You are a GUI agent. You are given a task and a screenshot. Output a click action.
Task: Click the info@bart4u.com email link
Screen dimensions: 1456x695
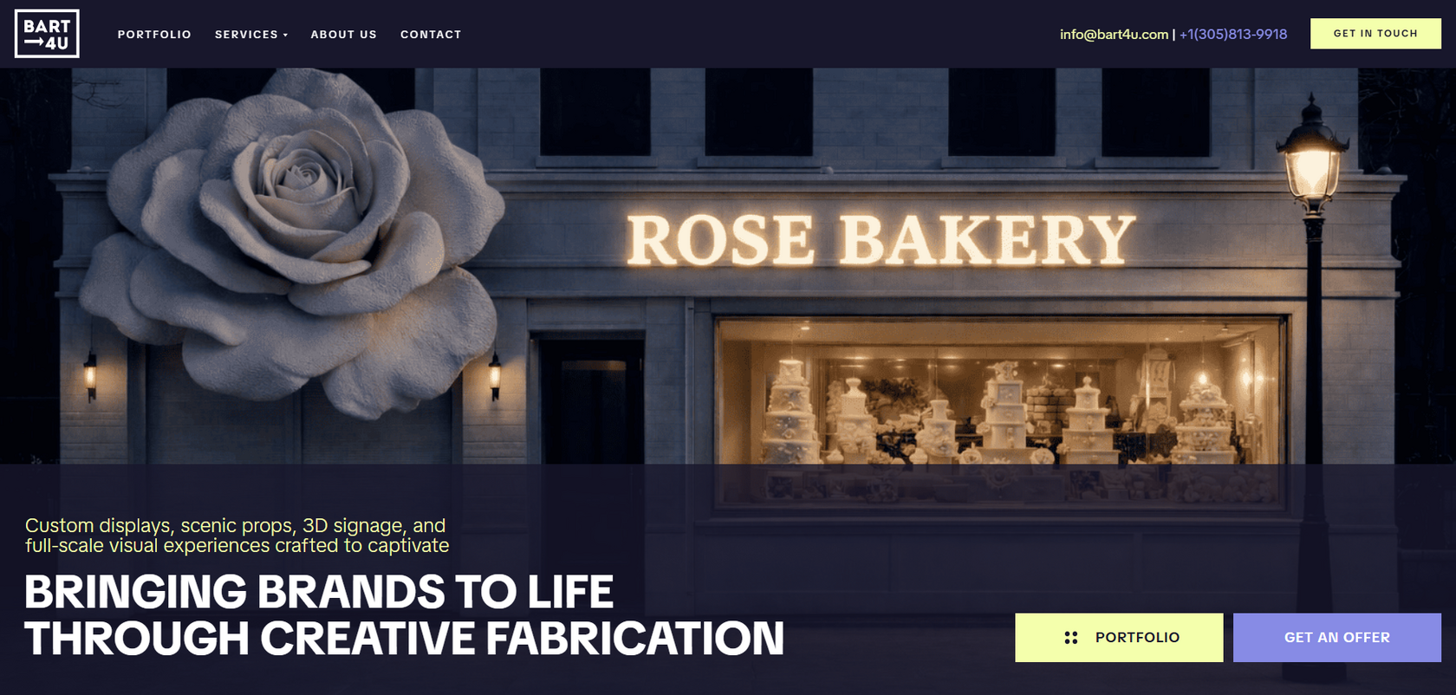[x=1114, y=35]
